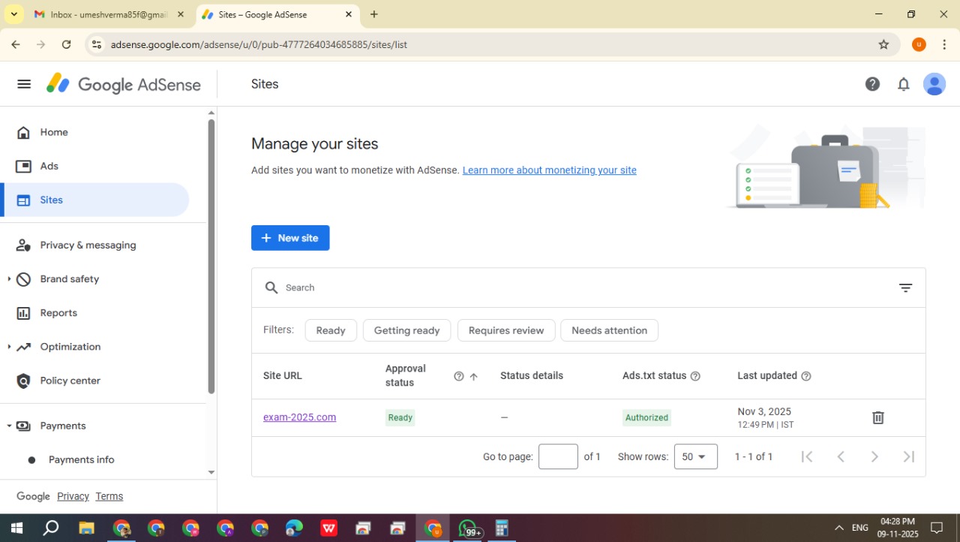Delete the exam-2025.com site via trash icon

tap(878, 417)
